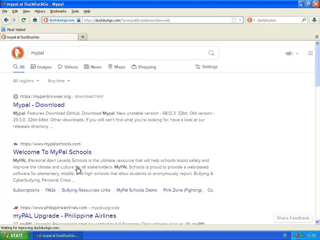320x240 pixels.
Task: Switch to Images results
Action: pyautogui.click(x=41, y=67)
